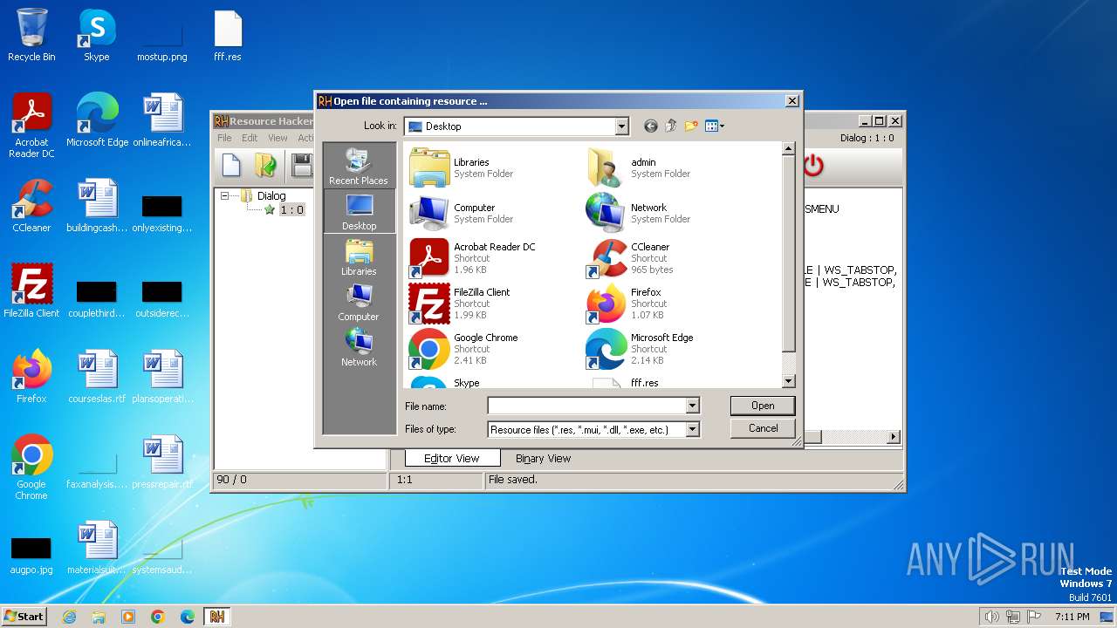1117x628 pixels.
Task: Open Libraries in the places bar
Action: 359,257
